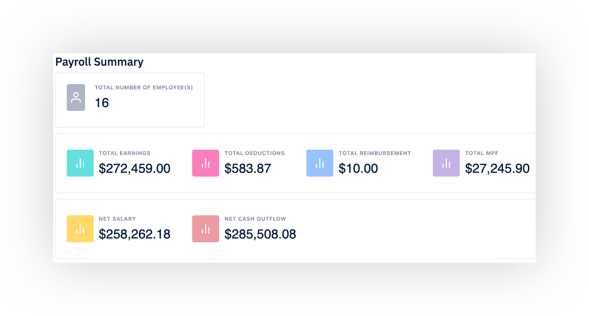Select the $258,262.18 net salary value
Viewport: 589px width, 316px height.
(x=135, y=235)
